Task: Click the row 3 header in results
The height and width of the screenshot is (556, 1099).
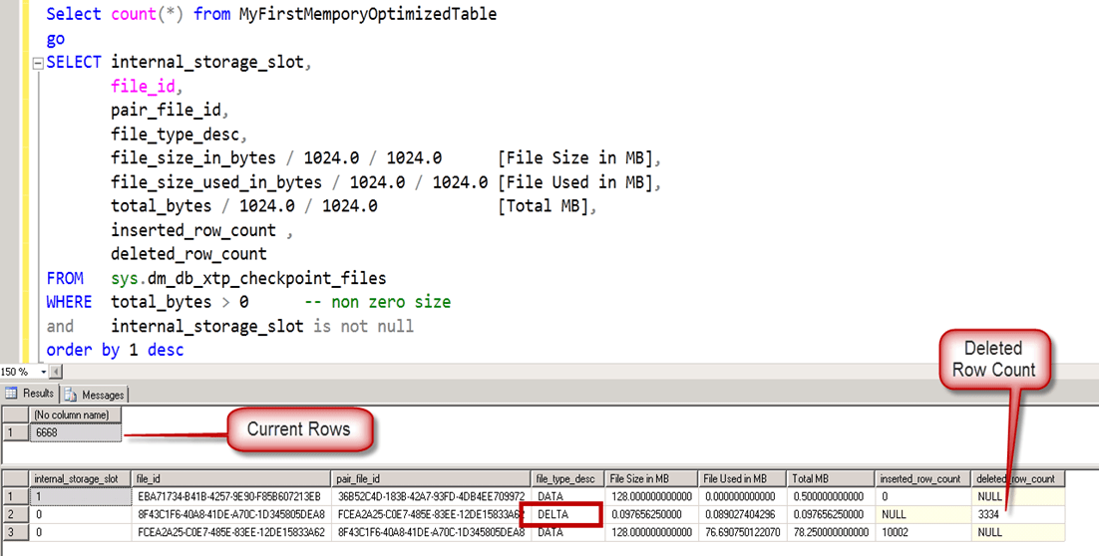Action: point(14,532)
